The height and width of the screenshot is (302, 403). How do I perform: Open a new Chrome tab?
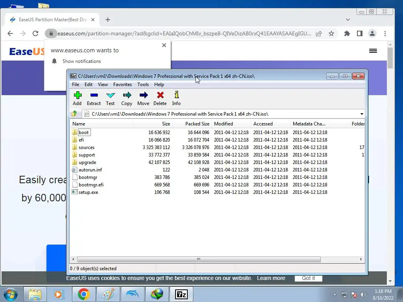coord(108,20)
